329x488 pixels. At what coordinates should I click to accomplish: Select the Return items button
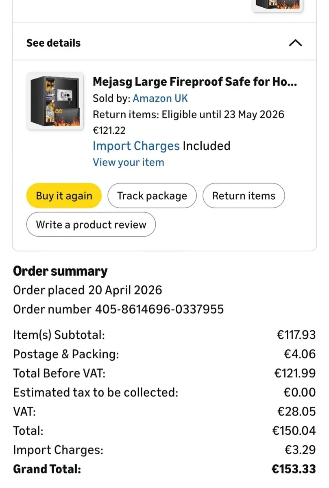244,196
